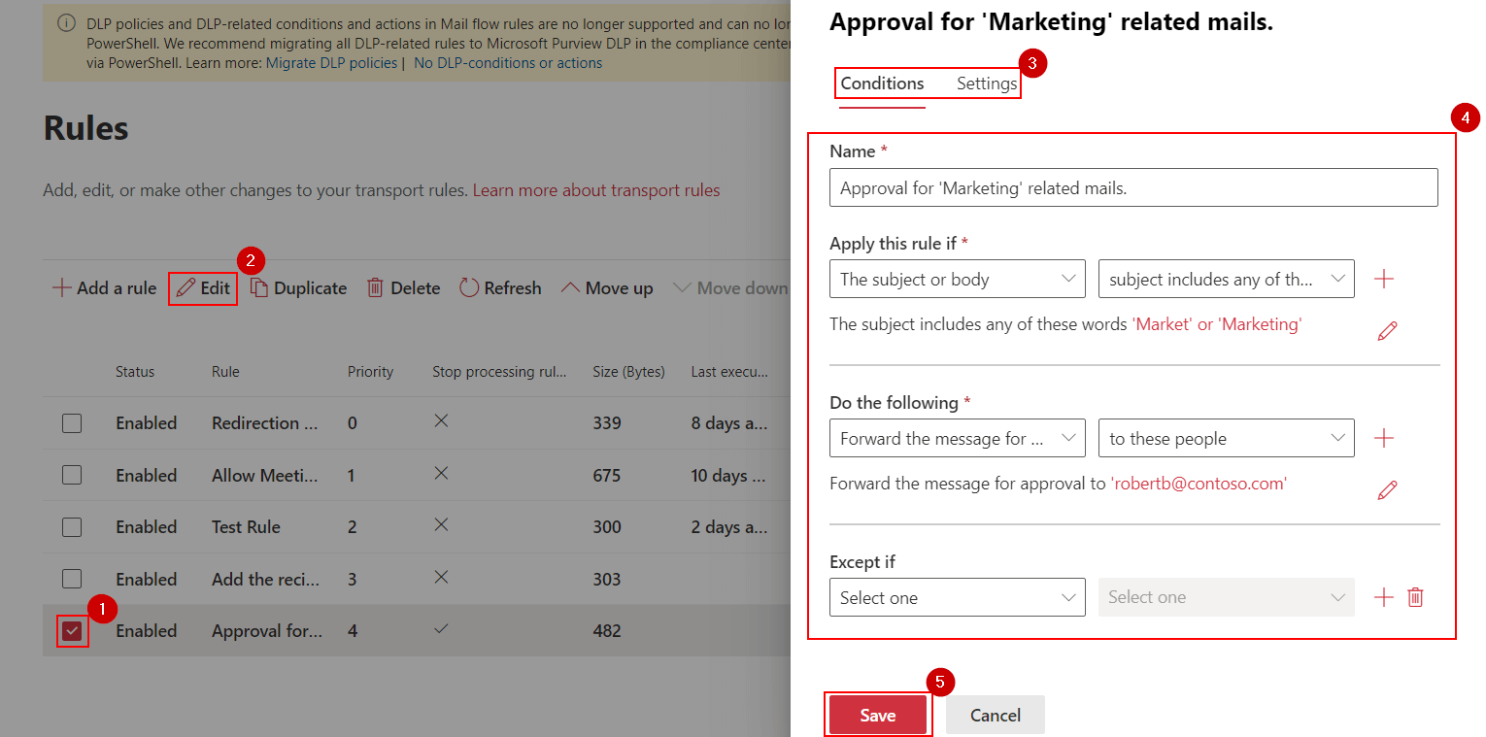Expand 'to these people' dropdown
The image size is (1486, 737).
pyautogui.click(x=1225, y=439)
